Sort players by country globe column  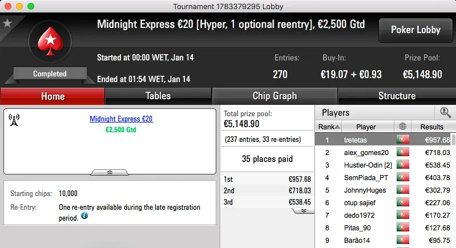(x=403, y=127)
